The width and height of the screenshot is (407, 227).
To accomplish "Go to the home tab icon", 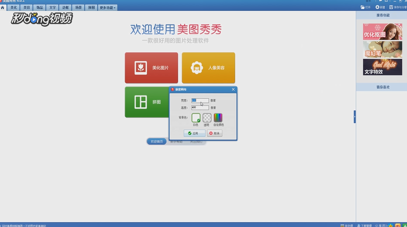I will tap(3, 8).
